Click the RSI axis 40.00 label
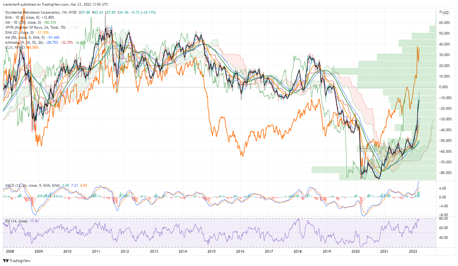This screenshot has width=458, height=266. (x=444, y=238)
